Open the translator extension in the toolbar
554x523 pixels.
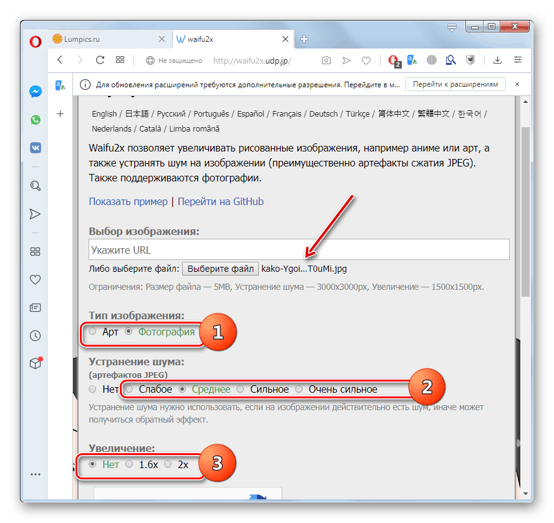(412, 60)
